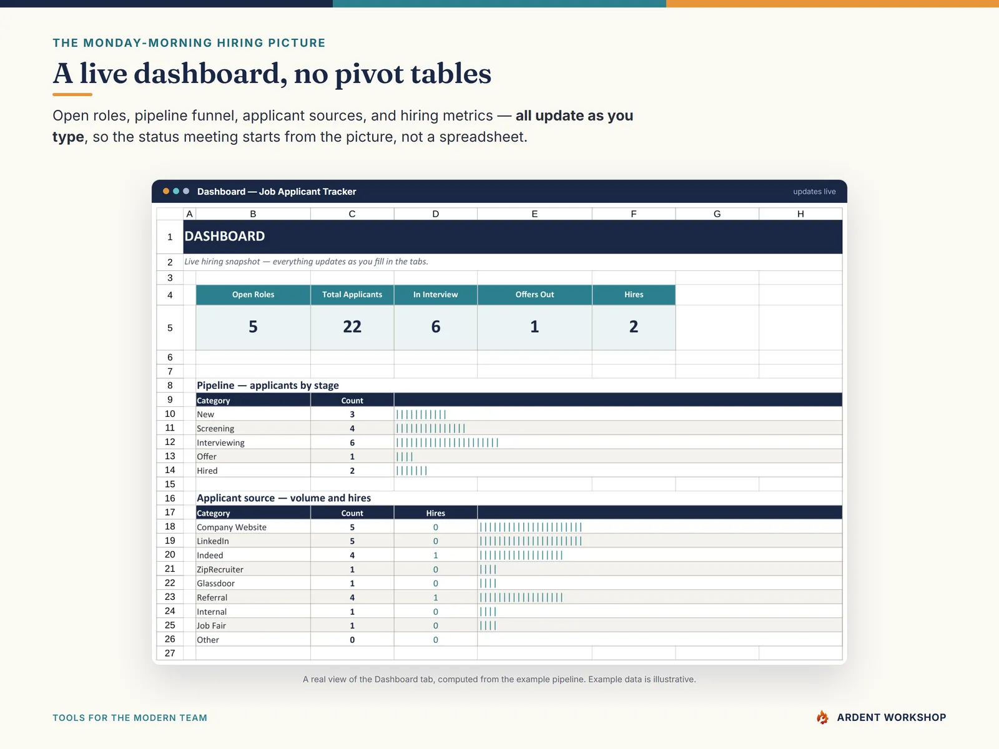Click the Interviewing count value 6

point(352,443)
